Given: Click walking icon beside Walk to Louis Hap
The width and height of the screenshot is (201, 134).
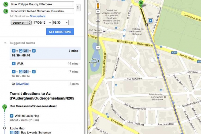Looking at the screenshot, I should click(x=12, y=116).
